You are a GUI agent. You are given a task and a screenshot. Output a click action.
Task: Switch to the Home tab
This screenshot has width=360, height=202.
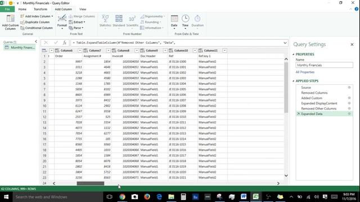tap(22, 9)
